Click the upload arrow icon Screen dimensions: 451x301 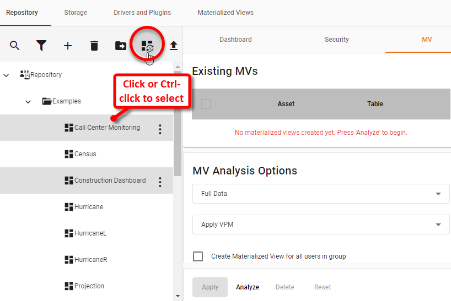click(174, 46)
